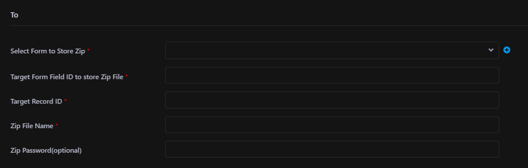Click into the Target Record ID field
This screenshot has height=168, width=528.
[332, 100]
